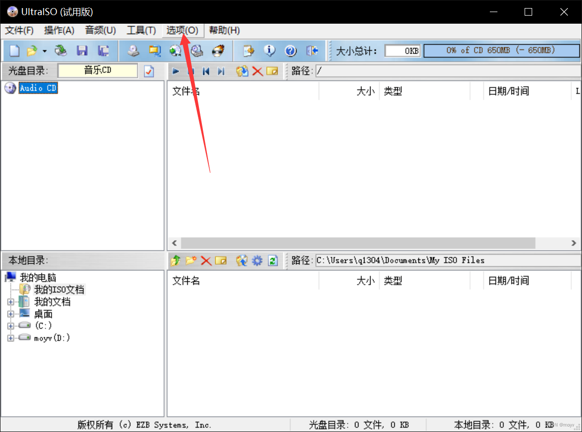Create a new image with the New icon
This screenshot has width=582, height=432.
pyautogui.click(x=15, y=50)
